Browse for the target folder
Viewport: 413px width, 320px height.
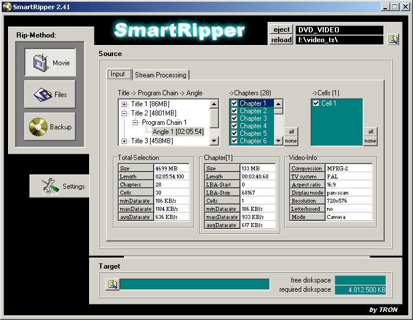click(112, 284)
